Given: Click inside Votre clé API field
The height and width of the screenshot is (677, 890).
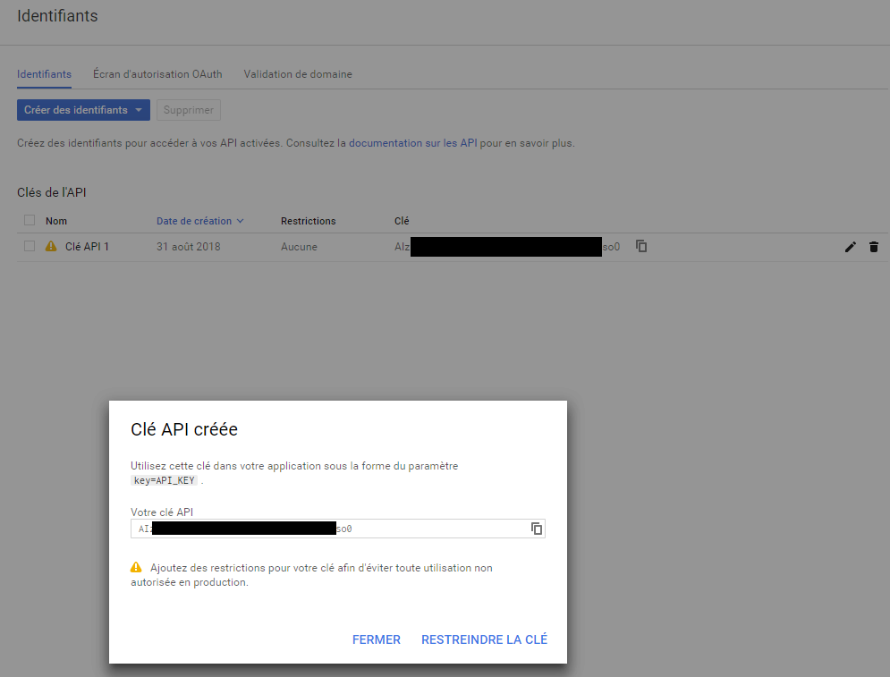Looking at the screenshot, I should pos(429,529).
